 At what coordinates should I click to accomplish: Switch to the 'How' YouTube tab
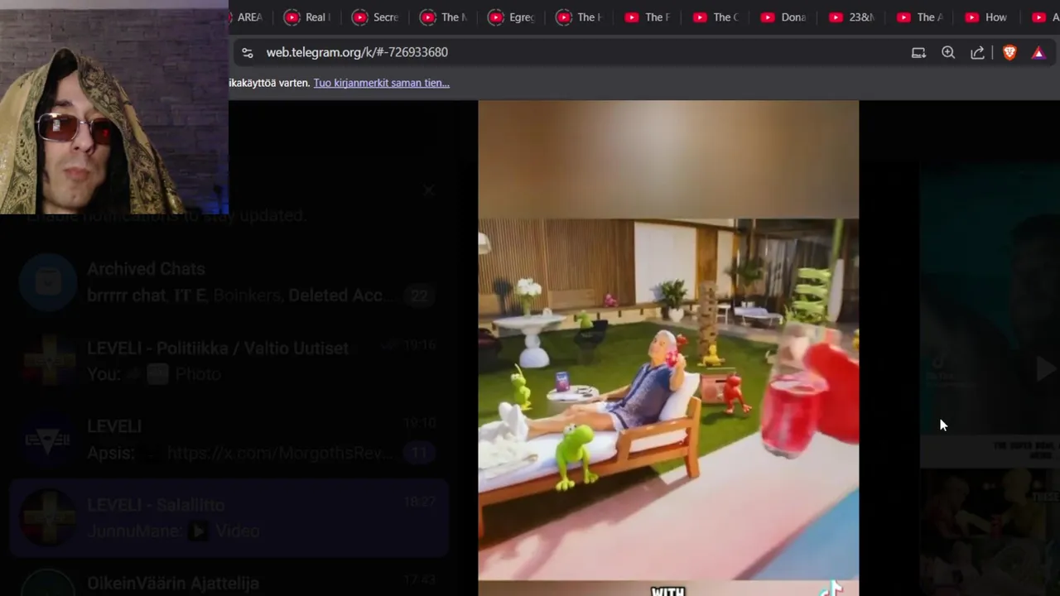point(986,17)
